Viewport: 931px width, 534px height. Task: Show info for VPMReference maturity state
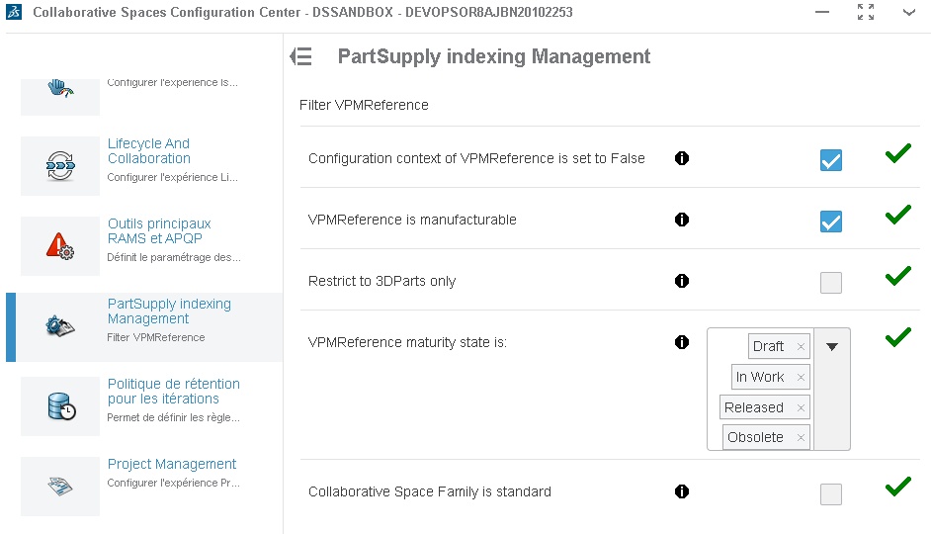click(682, 341)
